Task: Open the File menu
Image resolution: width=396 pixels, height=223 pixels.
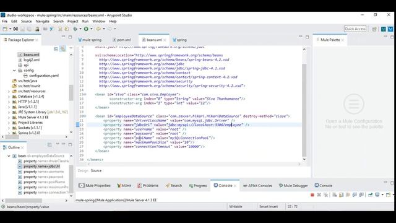Action: click(4, 21)
